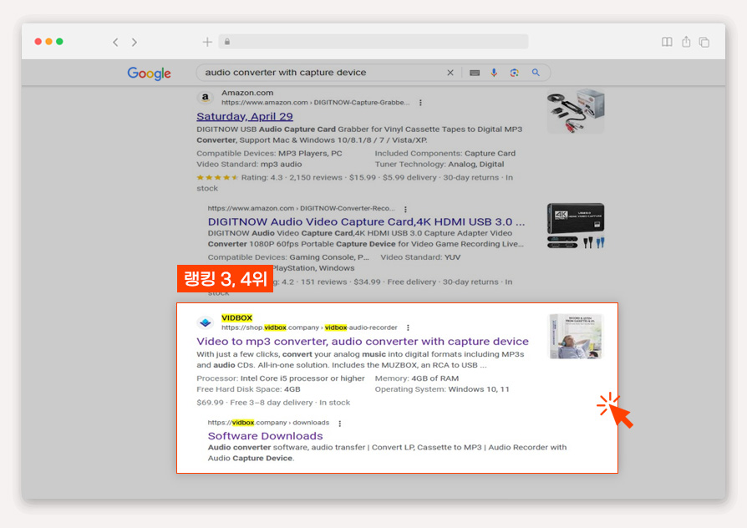Open the VIDBOX product box thumbnail
747x528 pixels.
[576, 336]
